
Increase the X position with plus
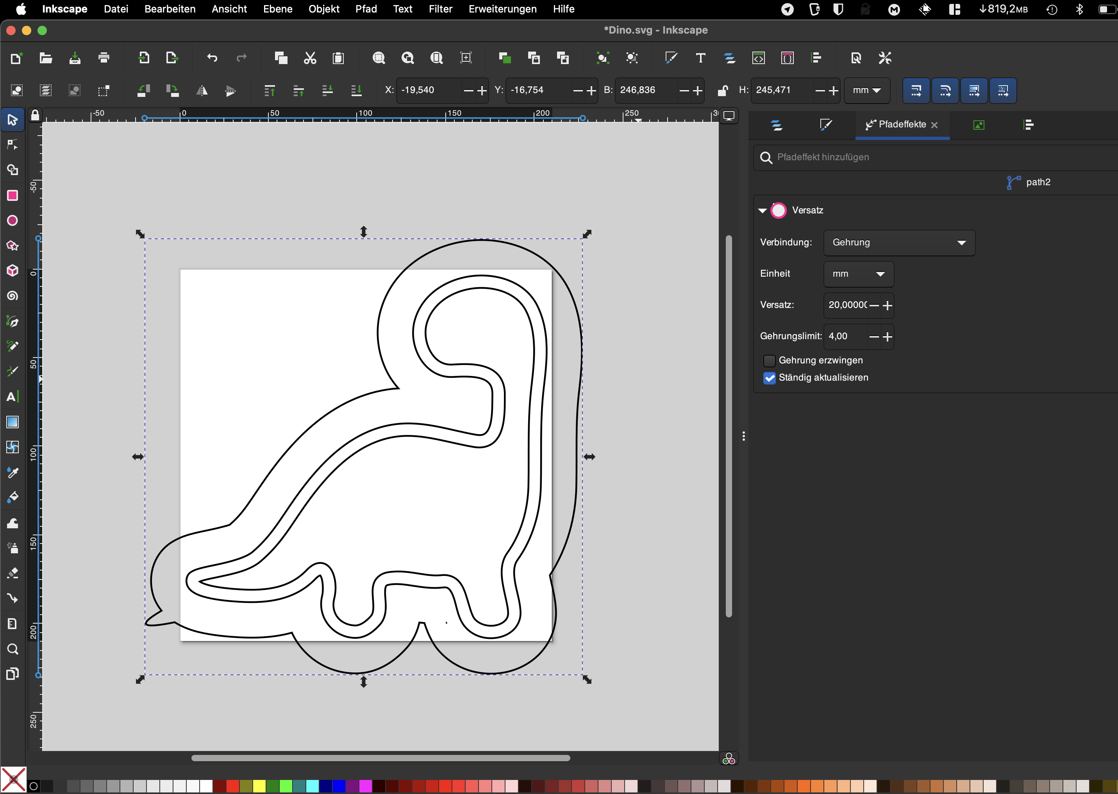click(482, 90)
